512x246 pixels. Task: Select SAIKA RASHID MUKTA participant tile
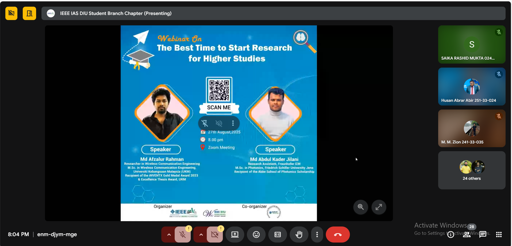click(x=472, y=44)
